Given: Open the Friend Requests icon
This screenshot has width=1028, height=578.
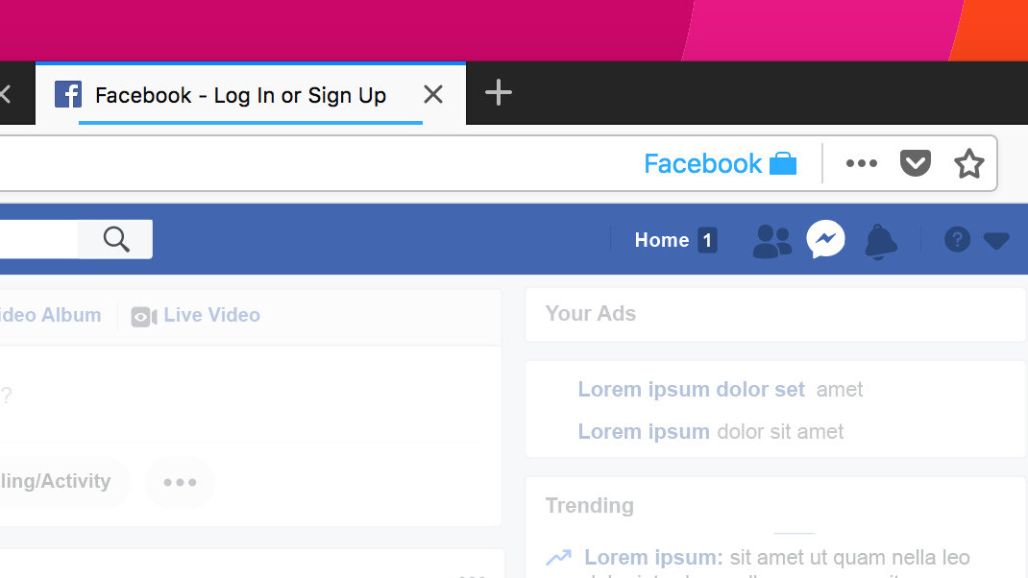Looking at the screenshot, I should (x=771, y=240).
